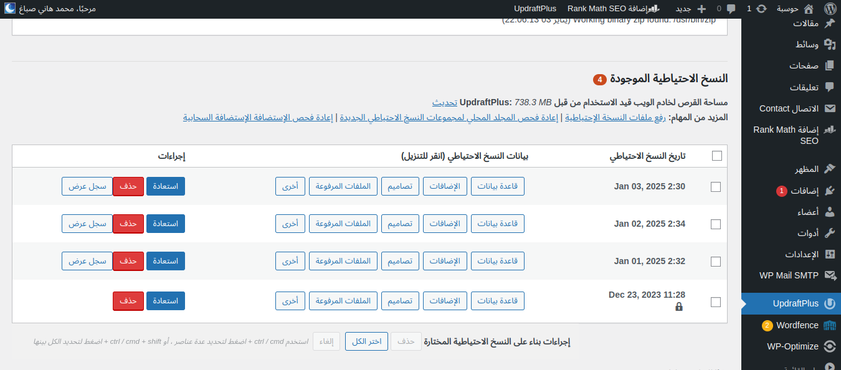Click the user avatar icon in admin bar

(x=8, y=9)
